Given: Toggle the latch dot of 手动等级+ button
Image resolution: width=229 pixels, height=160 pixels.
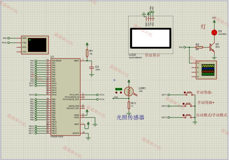Looking at the screenshot, I should [184, 104].
